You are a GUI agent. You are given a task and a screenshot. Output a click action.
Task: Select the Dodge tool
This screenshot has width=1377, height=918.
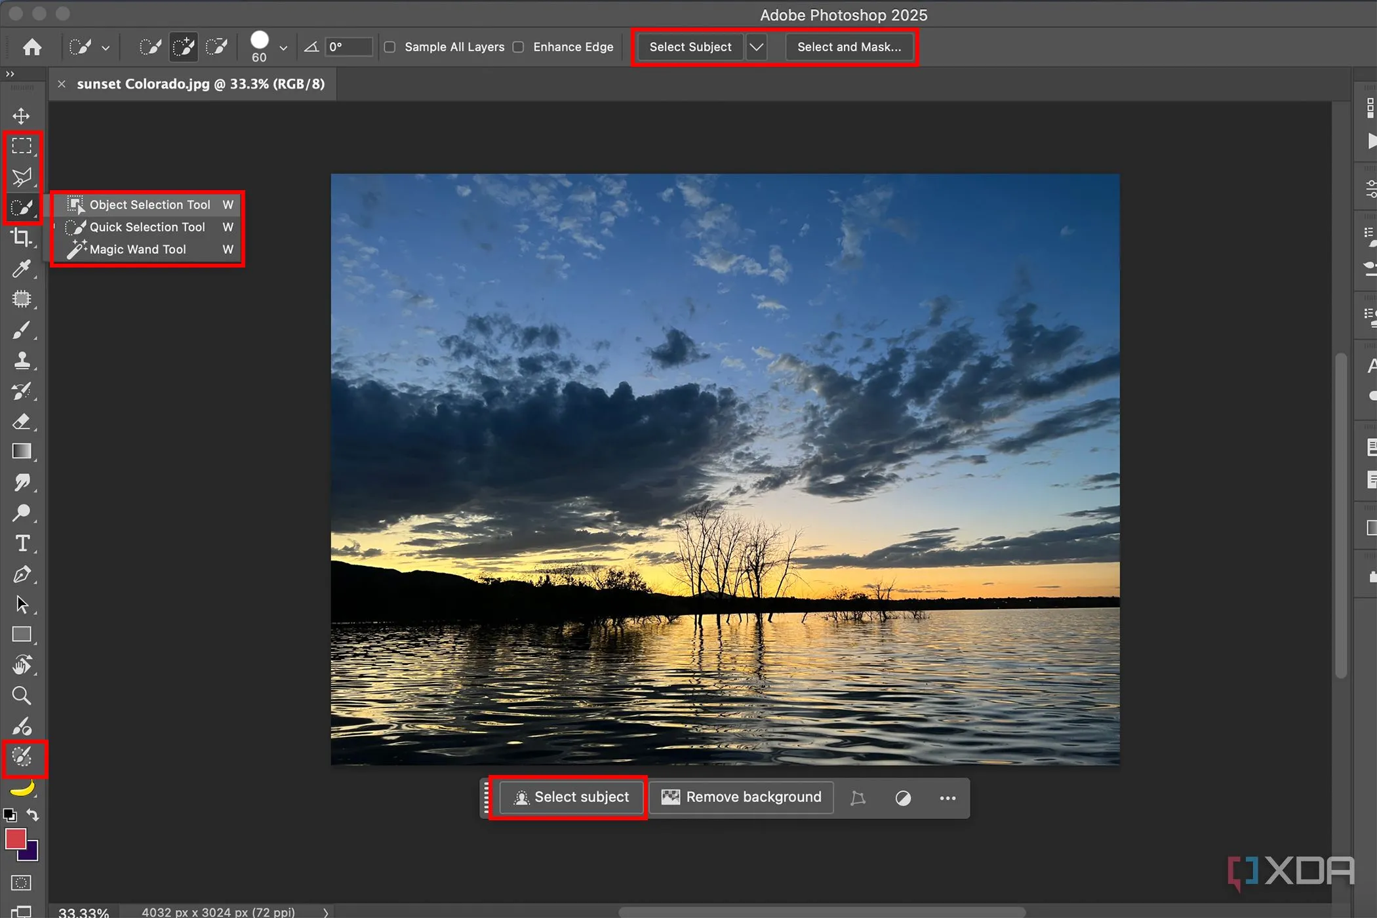22,513
